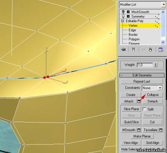
Task: Select Polygon sub-object level
Action: (134, 39)
